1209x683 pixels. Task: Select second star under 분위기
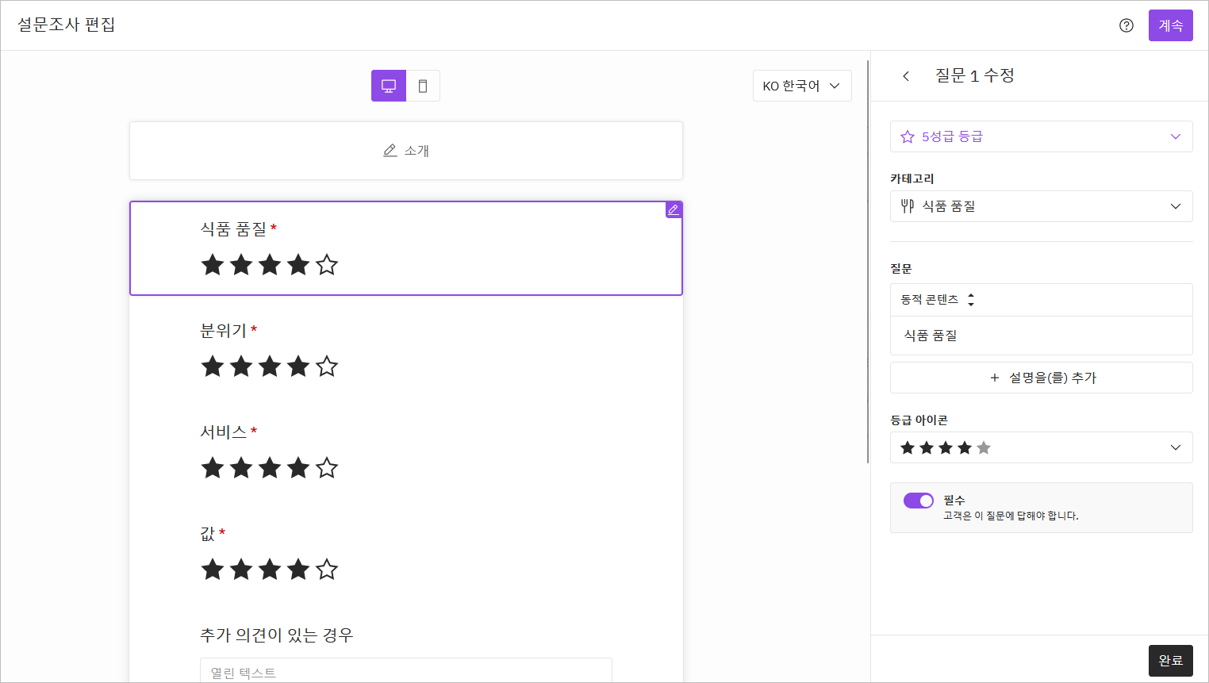[241, 366]
